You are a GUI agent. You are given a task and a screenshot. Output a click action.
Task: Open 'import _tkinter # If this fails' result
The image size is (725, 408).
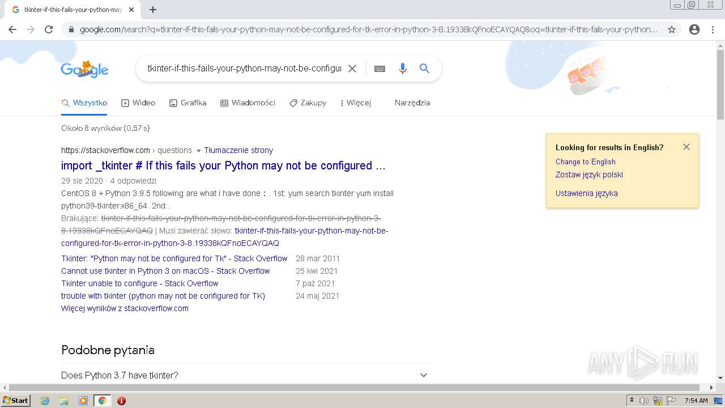pos(223,166)
